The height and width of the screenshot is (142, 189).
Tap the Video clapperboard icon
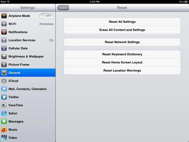click(4, 138)
